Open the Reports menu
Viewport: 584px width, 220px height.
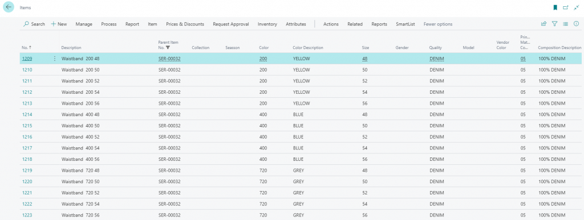click(x=379, y=24)
